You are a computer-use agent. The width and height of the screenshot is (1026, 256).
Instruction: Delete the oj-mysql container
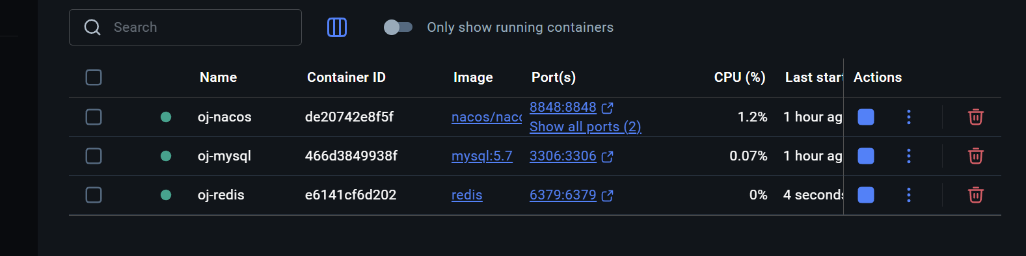click(x=975, y=156)
